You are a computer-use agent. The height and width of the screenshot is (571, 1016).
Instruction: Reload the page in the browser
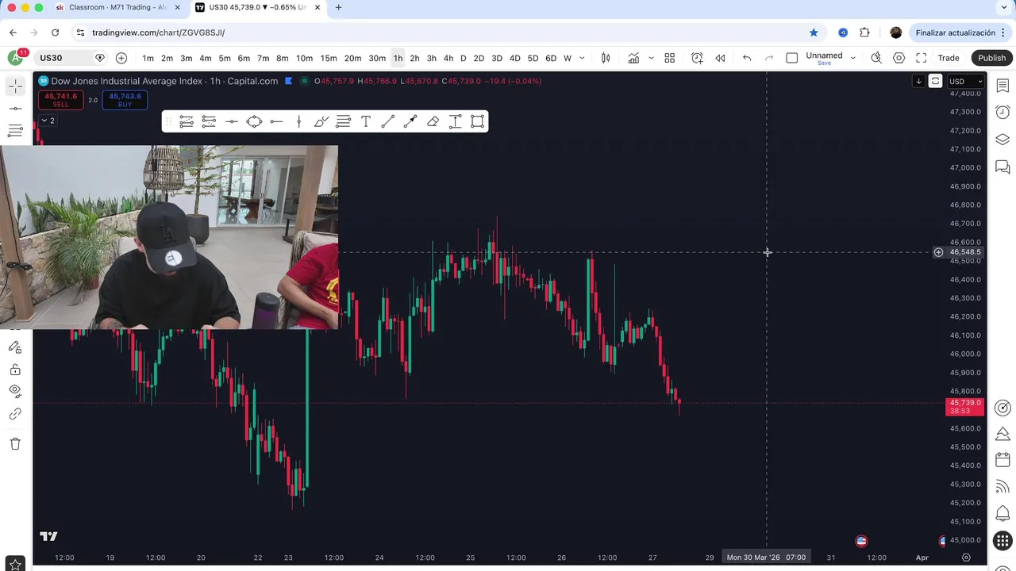[x=55, y=33]
